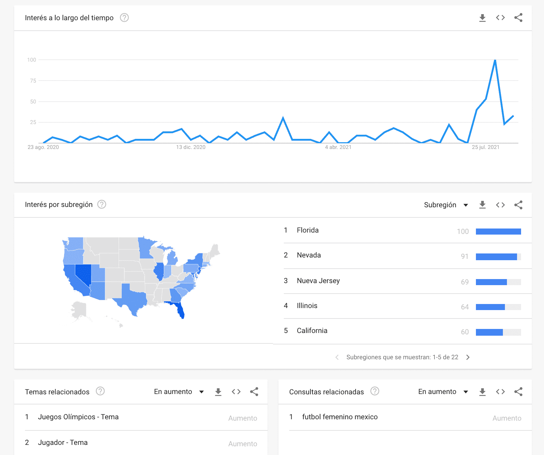Go to next page of subregions
The height and width of the screenshot is (455, 544).
click(x=468, y=357)
